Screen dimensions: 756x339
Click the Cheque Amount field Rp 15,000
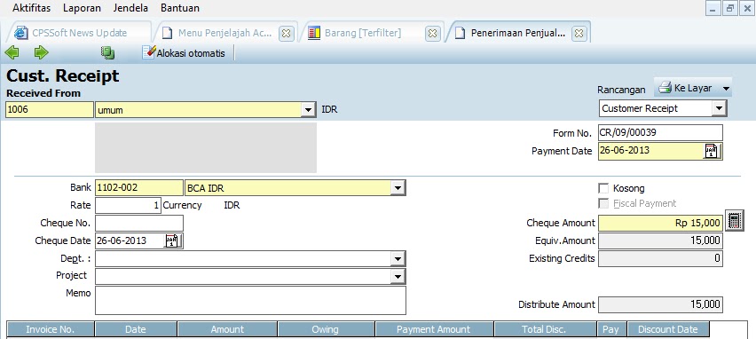660,223
